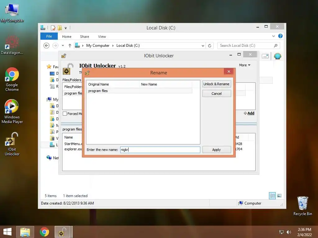Open recent locations dropdown arrow
The width and height of the screenshot is (318, 238).
(63, 46)
